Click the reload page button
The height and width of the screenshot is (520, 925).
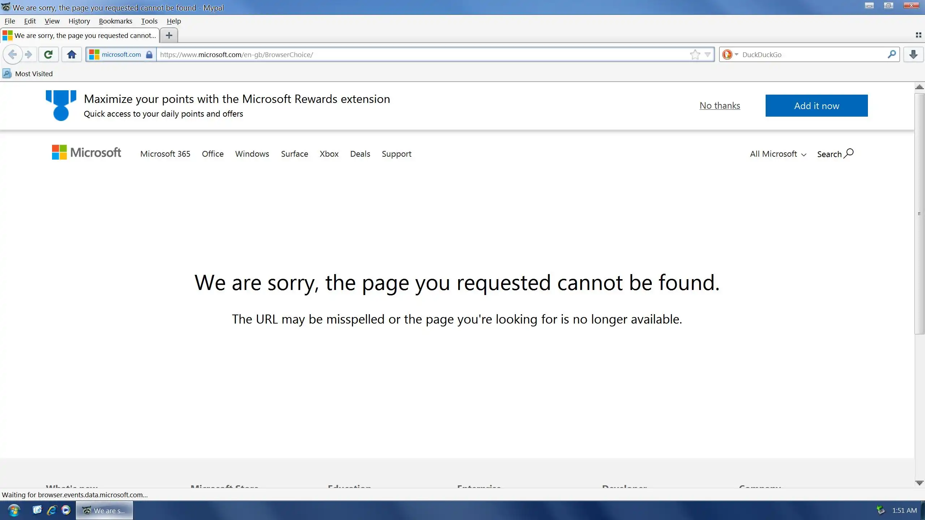coord(48,55)
